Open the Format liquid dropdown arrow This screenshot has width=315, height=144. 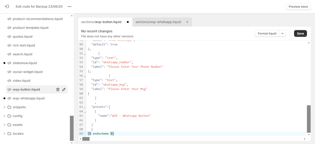click(282, 34)
